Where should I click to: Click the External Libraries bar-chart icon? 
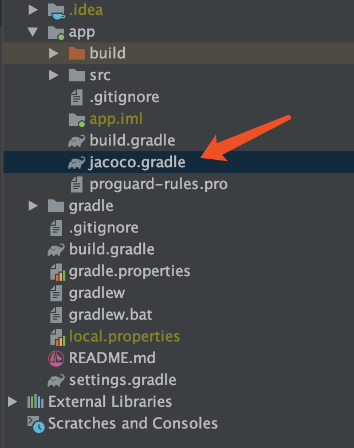(36, 402)
